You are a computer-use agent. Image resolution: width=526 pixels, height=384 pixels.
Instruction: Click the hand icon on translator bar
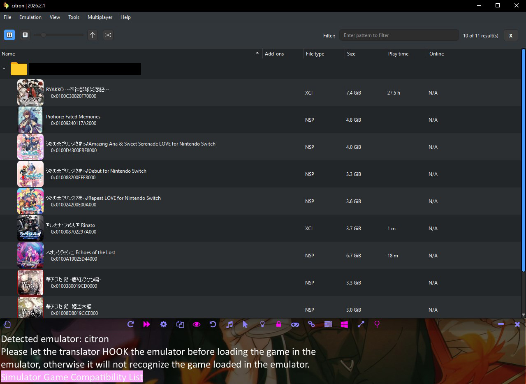tap(7, 324)
